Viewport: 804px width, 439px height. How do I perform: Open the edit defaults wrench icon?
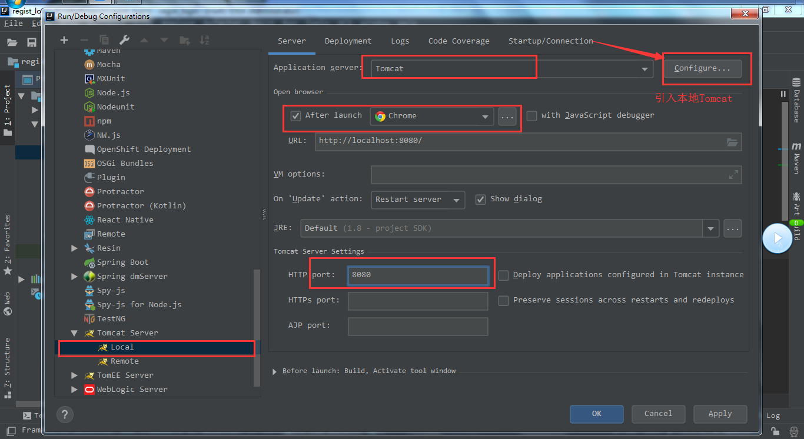[x=124, y=40]
